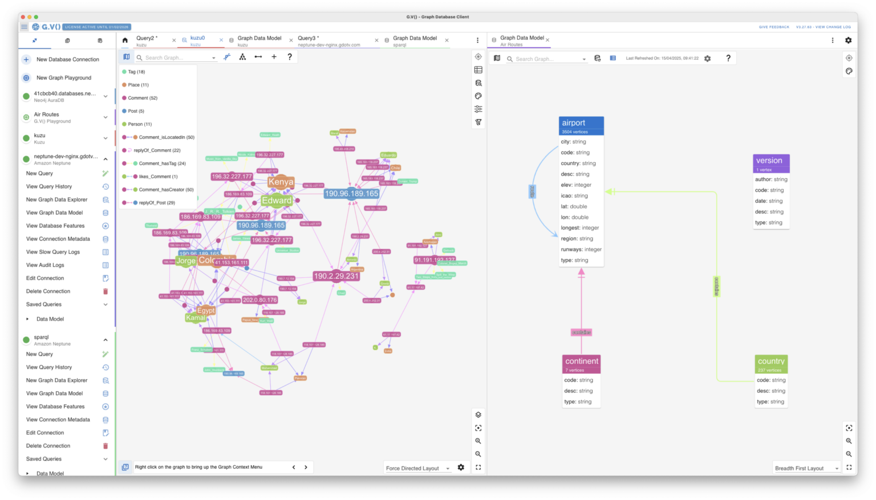Click the refresh data model database icon
The image size is (876, 500).
coord(597,59)
